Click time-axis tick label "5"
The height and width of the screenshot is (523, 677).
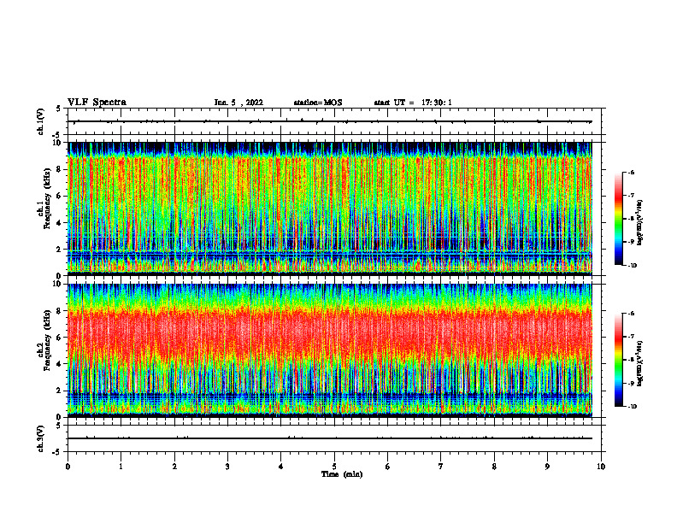point(334,467)
